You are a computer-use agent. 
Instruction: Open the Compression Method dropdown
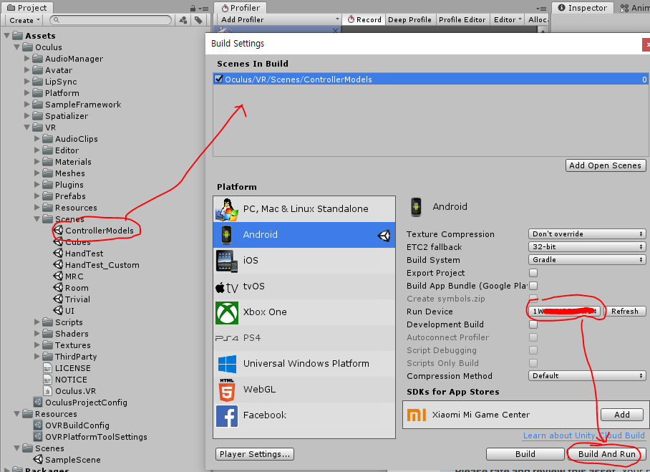click(587, 376)
